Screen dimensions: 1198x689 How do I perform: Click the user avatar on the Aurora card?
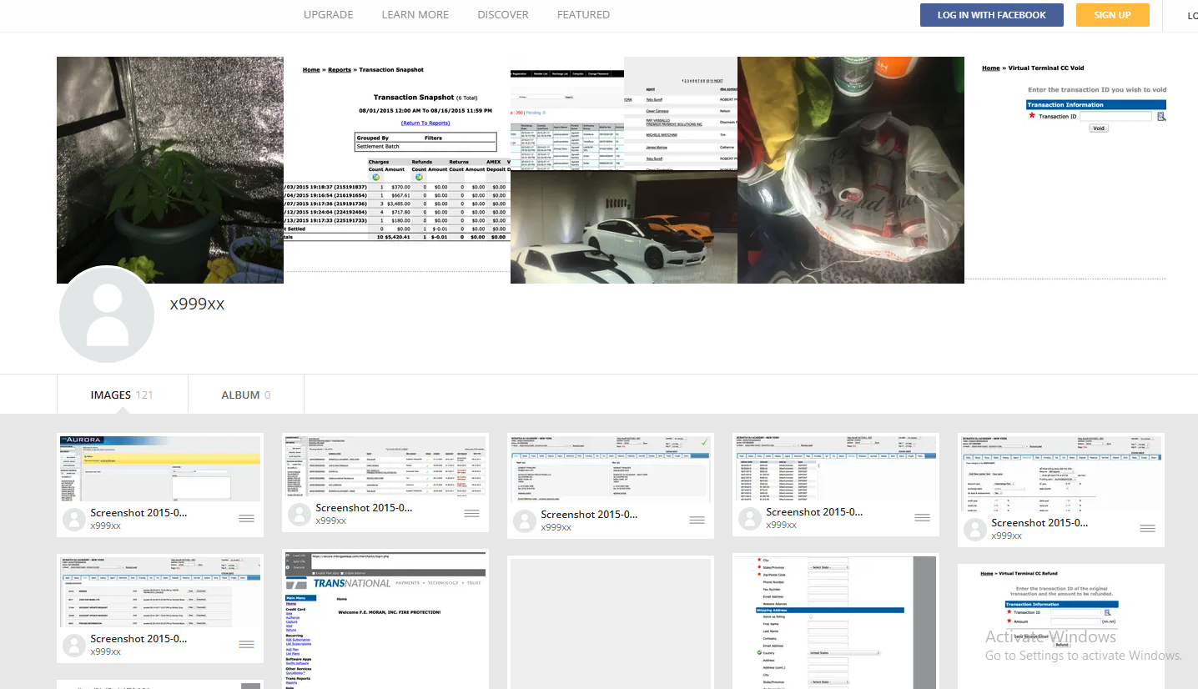tap(74, 518)
